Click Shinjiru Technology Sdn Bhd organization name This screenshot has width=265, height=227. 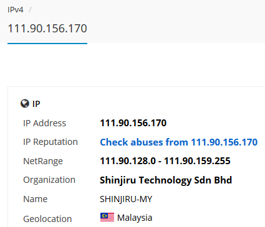coord(166,180)
